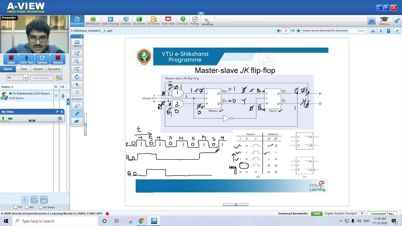Collapse the document tools panel header
The height and width of the screenshot is (226, 402).
click(77, 36)
